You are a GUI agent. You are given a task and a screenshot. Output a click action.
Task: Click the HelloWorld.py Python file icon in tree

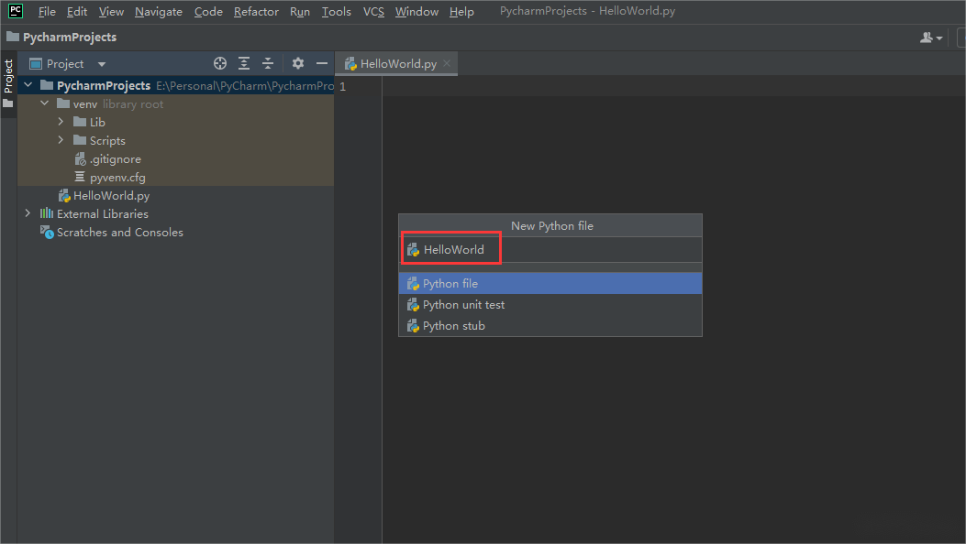[x=64, y=196]
